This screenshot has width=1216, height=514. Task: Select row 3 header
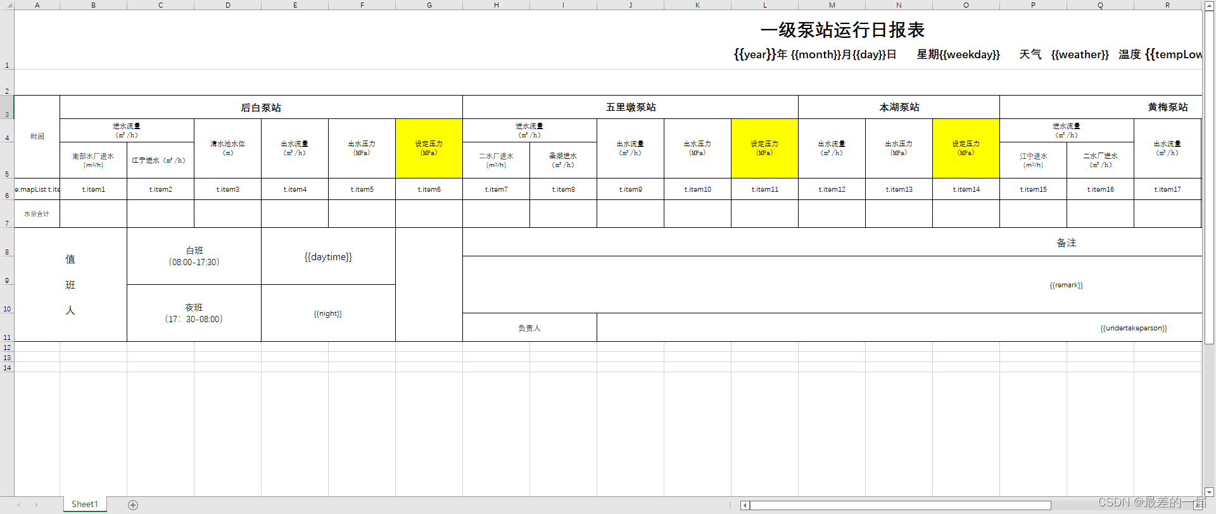coord(7,108)
